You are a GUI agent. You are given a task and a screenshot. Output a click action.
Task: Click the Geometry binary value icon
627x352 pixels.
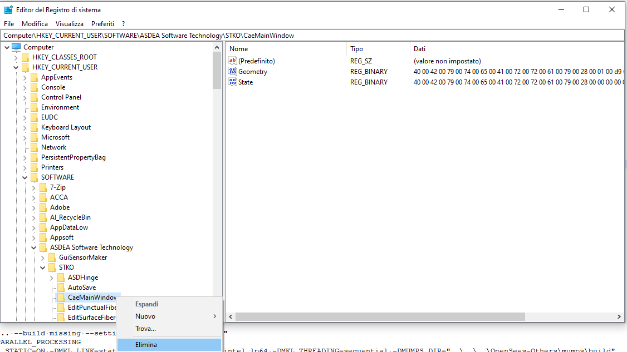point(233,72)
